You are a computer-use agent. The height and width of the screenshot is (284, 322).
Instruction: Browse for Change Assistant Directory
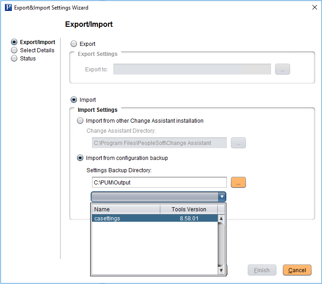point(238,143)
